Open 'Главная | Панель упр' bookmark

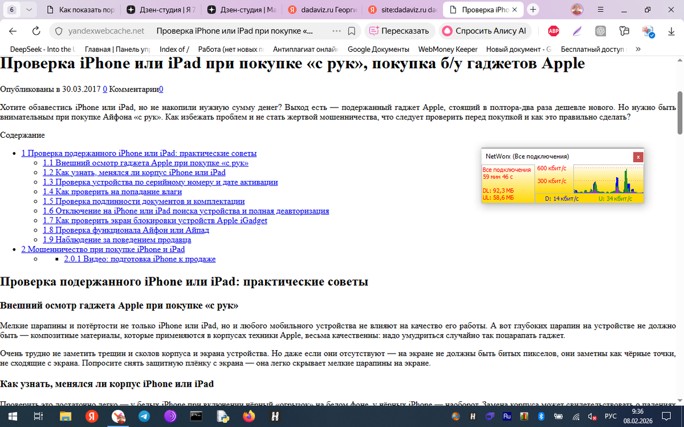(x=118, y=49)
